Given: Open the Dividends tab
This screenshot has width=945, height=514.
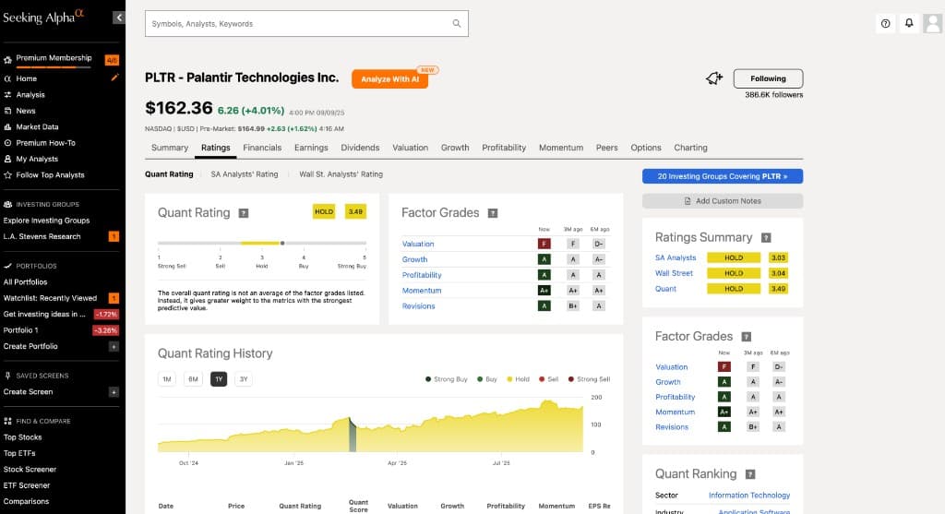Looking at the screenshot, I should coord(360,148).
